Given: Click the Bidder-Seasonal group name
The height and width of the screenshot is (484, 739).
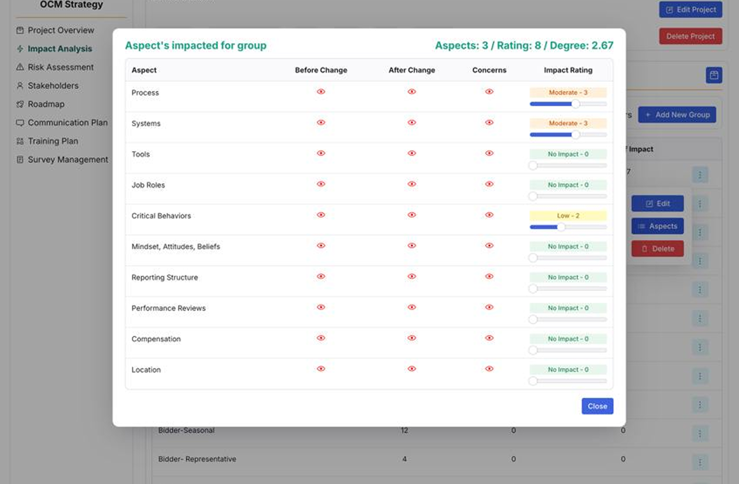Looking at the screenshot, I should (x=186, y=430).
